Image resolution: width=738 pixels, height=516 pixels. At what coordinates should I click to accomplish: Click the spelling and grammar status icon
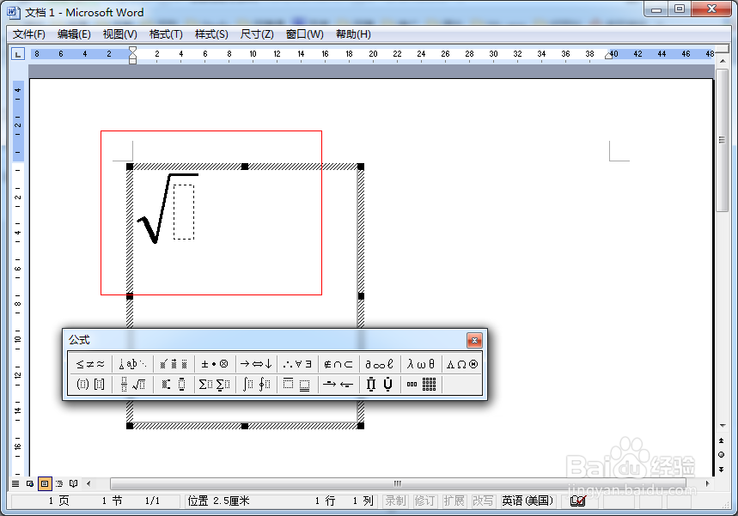(x=578, y=501)
